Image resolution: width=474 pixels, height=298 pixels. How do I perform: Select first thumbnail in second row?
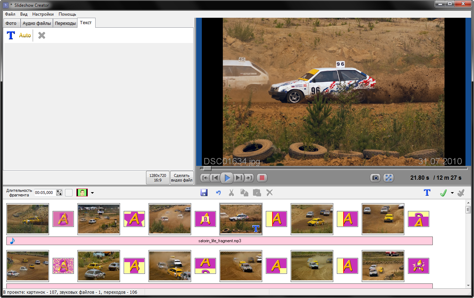pyautogui.click(x=28, y=266)
